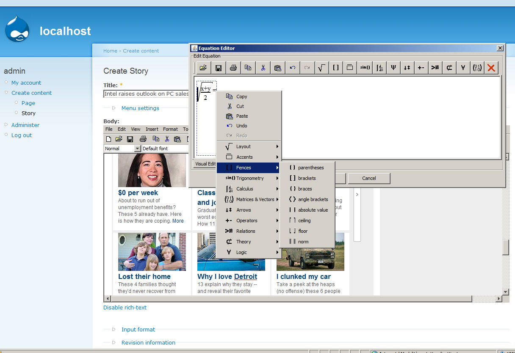Click the open folder icon in Equation Editor
The width and height of the screenshot is (515, 353).
coord(203,68)
